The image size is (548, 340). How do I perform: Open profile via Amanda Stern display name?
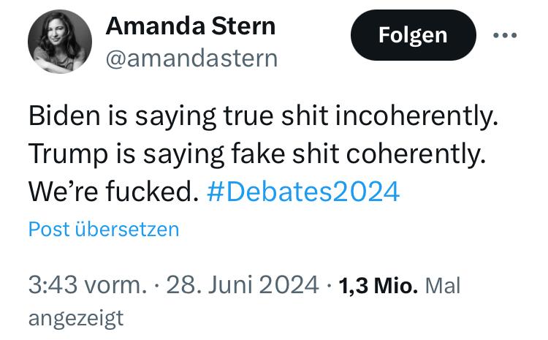point(191,26)
